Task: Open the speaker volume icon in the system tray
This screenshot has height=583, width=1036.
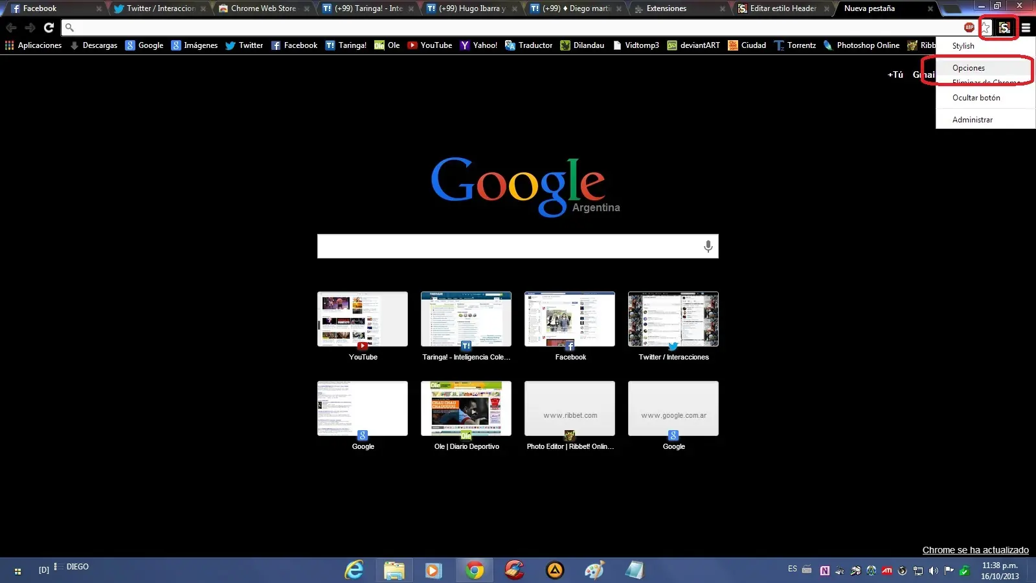Action: 932,571
